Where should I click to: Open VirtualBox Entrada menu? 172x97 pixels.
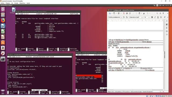[16, 3]
